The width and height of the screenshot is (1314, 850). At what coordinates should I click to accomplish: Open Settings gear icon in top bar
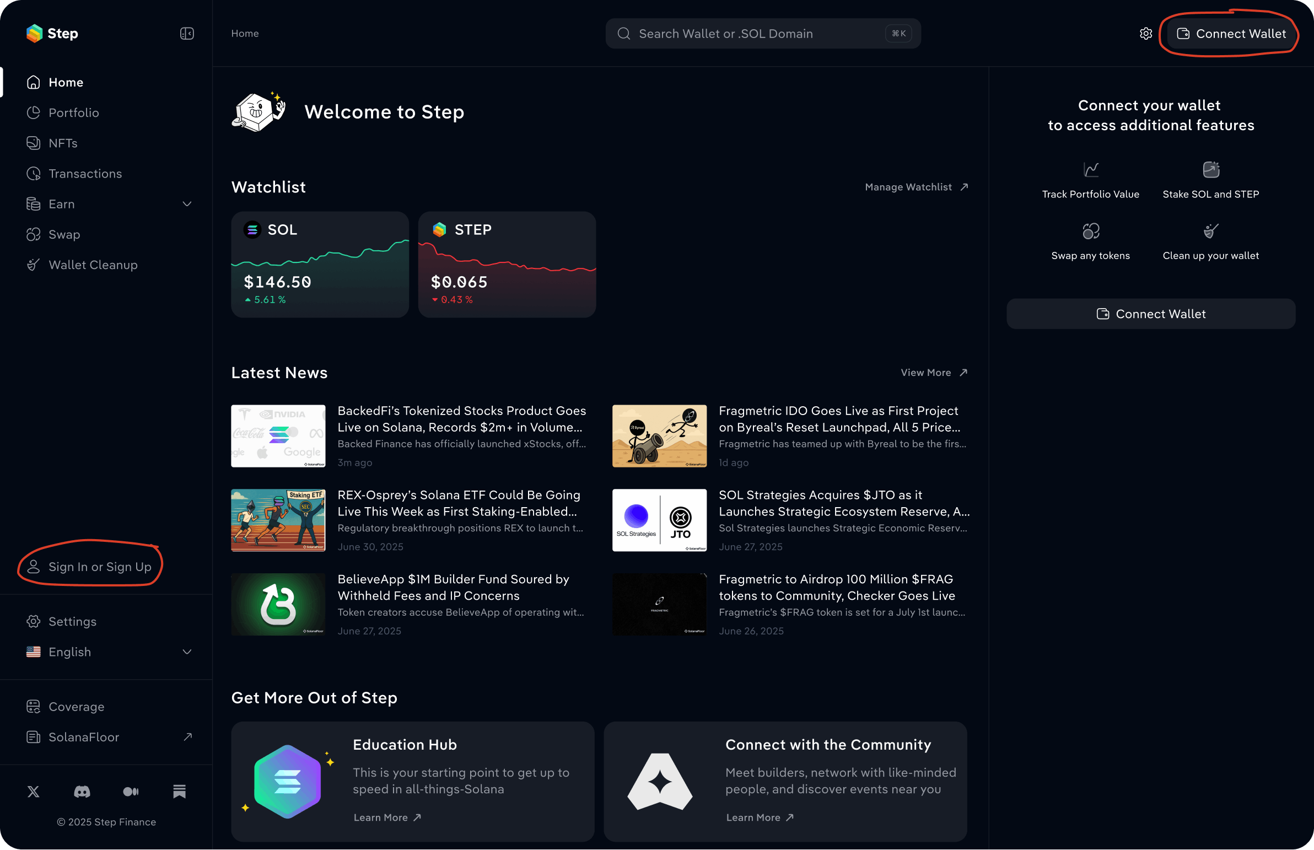point(1146,34)
